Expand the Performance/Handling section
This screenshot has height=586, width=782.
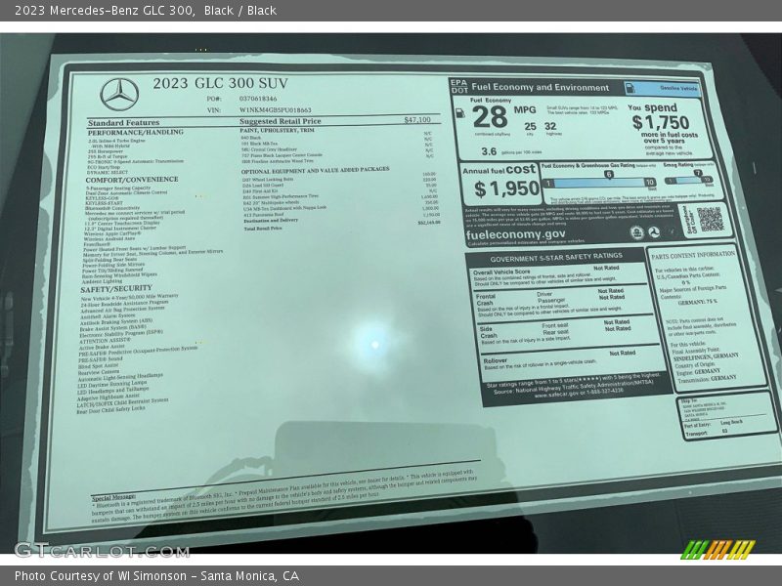pos(135,132)
